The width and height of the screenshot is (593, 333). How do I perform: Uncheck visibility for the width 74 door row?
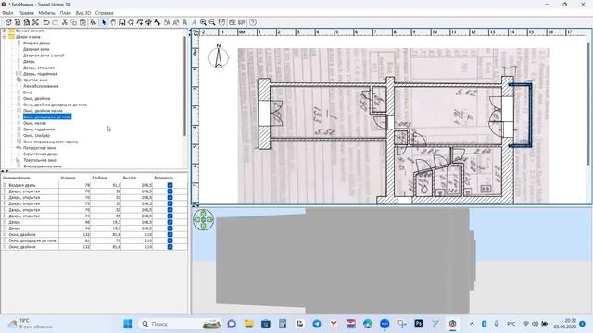170,216
